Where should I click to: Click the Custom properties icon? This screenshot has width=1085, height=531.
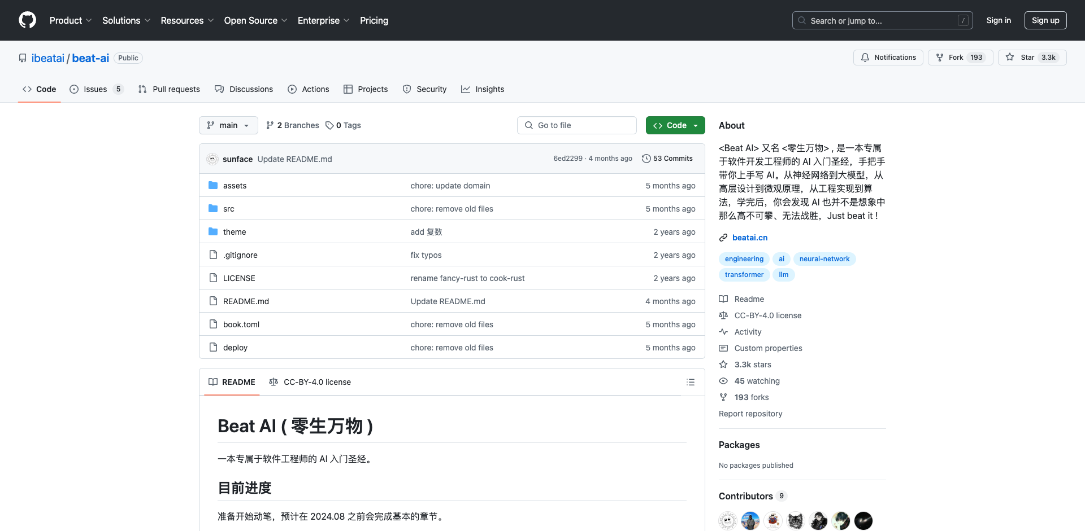(x=723, y=348)
